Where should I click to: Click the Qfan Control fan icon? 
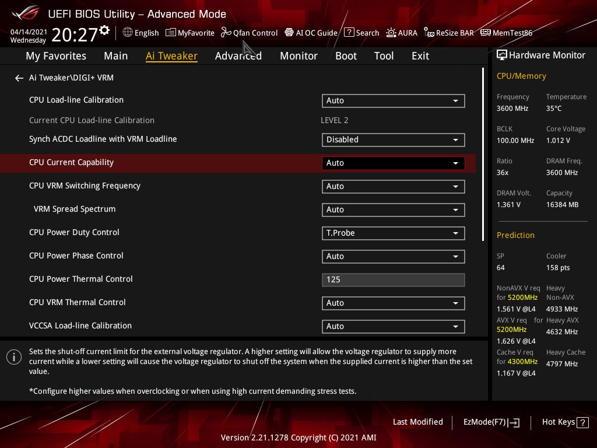tap(226, 33)
